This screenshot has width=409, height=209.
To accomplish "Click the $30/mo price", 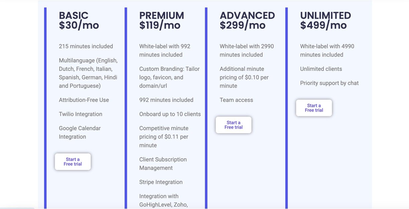I will tap(79, 25).
